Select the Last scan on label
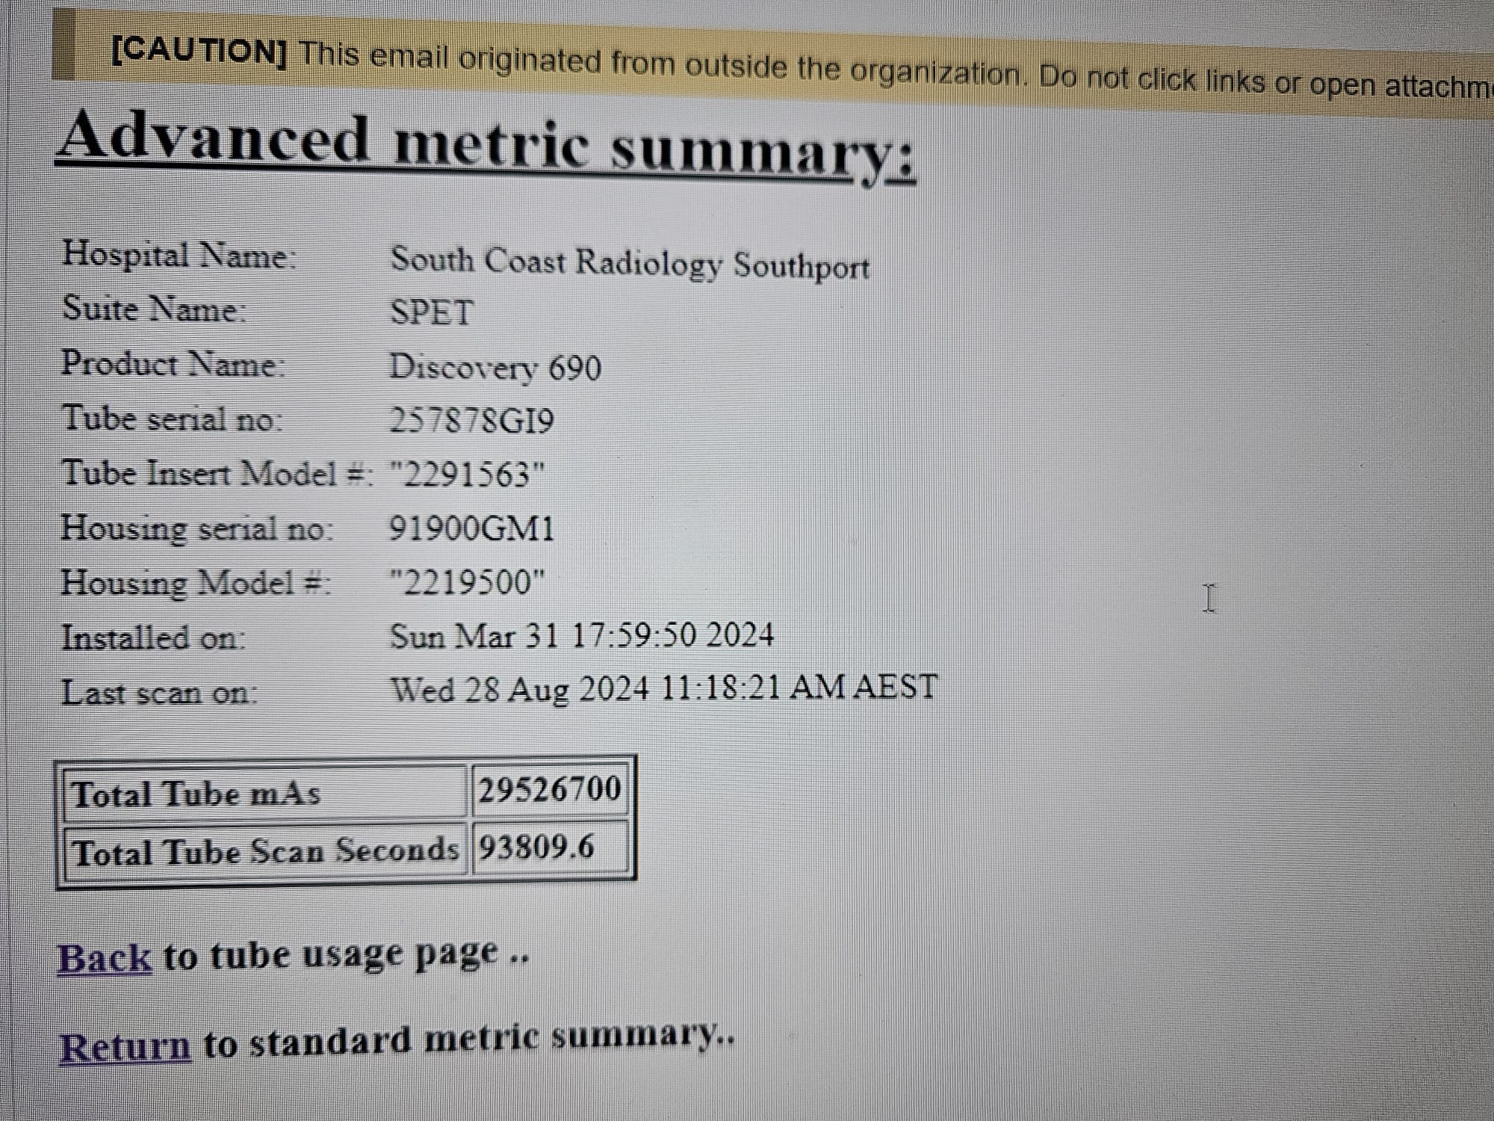 [x=160, y=693]
